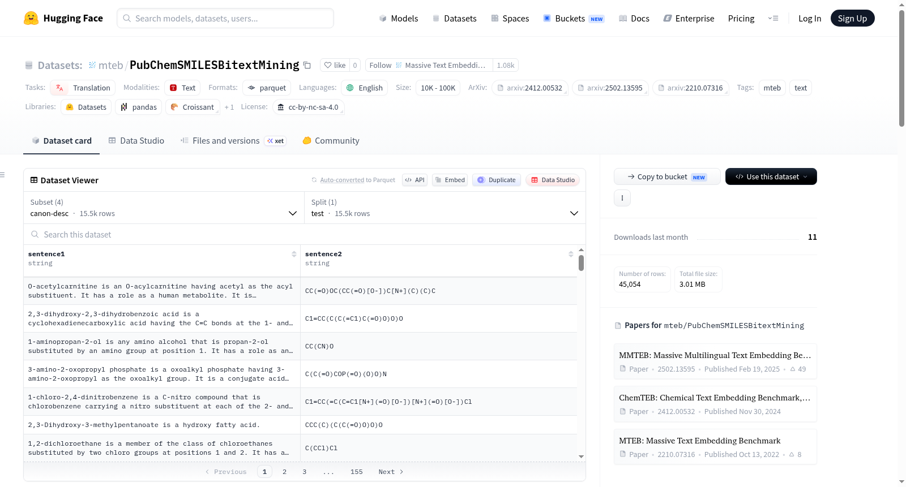
Task: Open Buckets in top navigation
Action: pos(574,18)
